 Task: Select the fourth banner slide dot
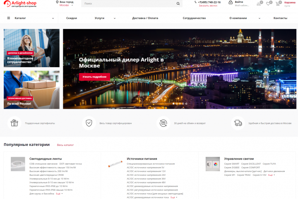[183, 104]
